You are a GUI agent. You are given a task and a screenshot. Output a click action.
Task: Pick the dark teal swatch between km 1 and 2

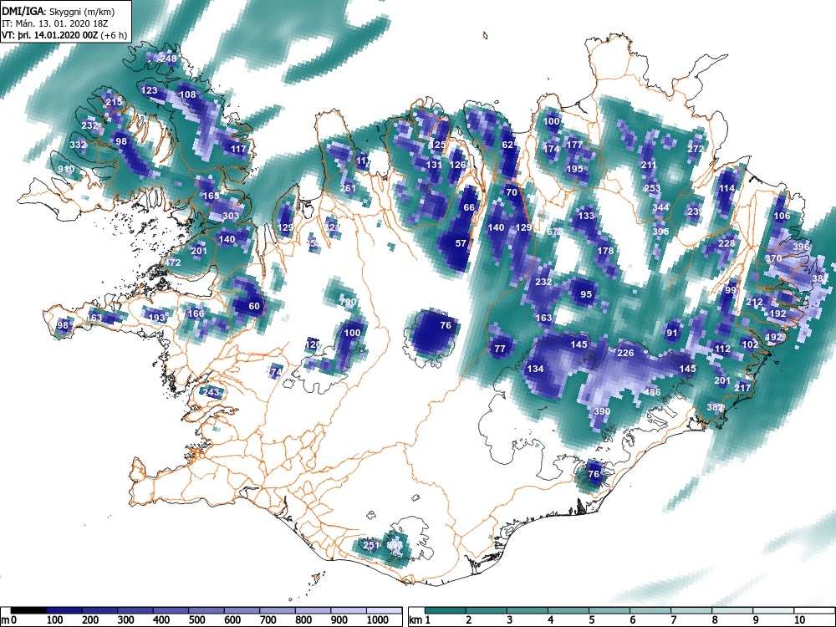point(446,610)
